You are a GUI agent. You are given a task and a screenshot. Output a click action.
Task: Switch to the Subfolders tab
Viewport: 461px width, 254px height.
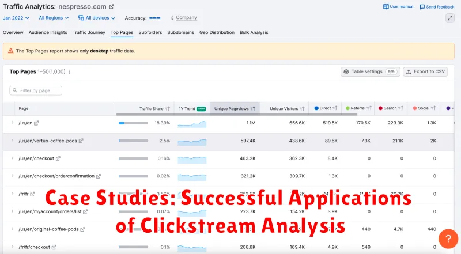pos(150,32)
